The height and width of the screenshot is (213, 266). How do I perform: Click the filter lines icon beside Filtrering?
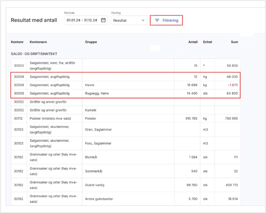tap(157, 20)
